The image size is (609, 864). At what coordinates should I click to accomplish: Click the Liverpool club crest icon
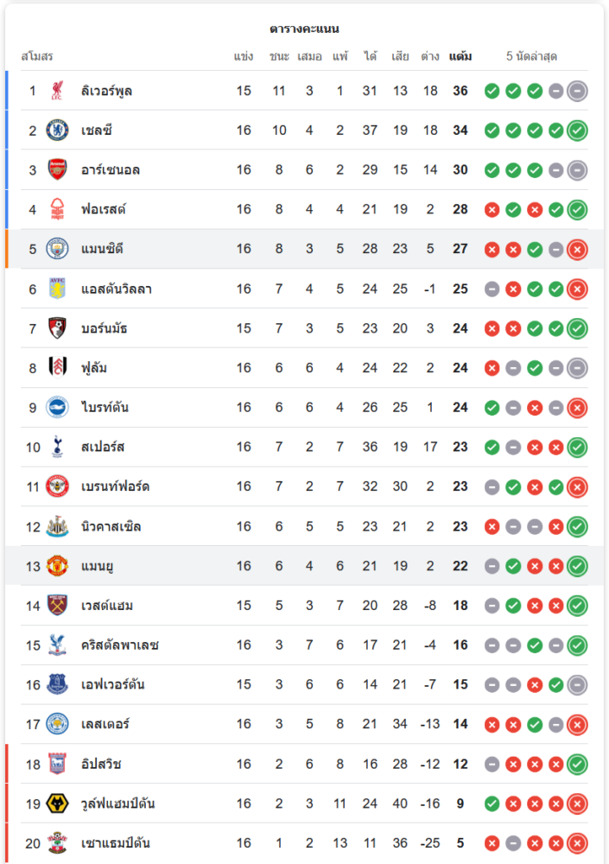[x=57, y=91]
